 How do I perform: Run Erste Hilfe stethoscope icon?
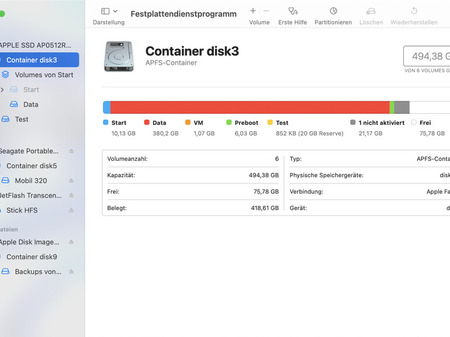point(293,11)
